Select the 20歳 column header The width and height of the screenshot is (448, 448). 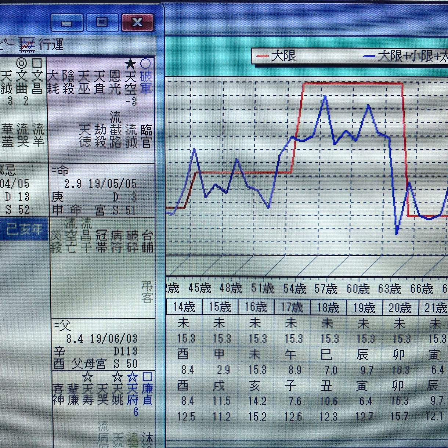coord(400,307)
